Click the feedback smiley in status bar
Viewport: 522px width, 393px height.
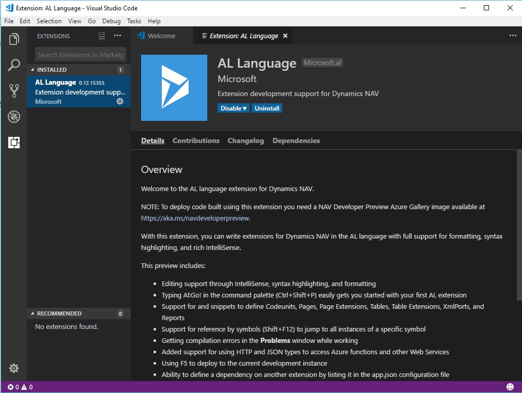(510, 387)
